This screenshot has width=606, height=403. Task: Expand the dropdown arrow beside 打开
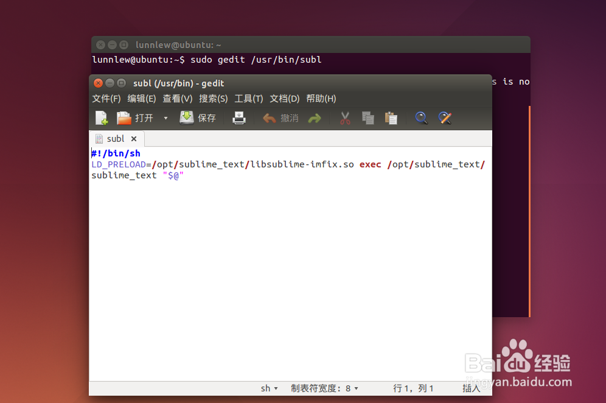[x=165, y=117]
